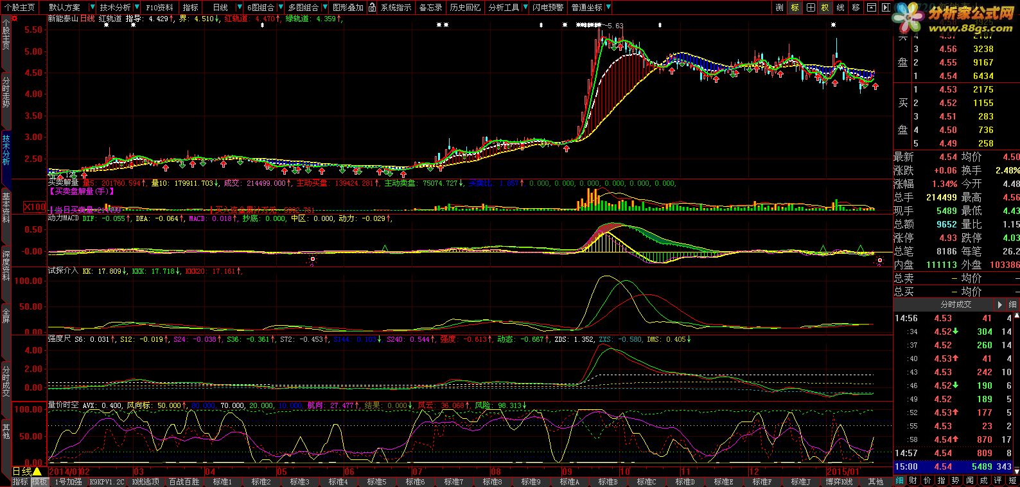Click the 闻 news icon at bottom right

(x=969, y=481)
